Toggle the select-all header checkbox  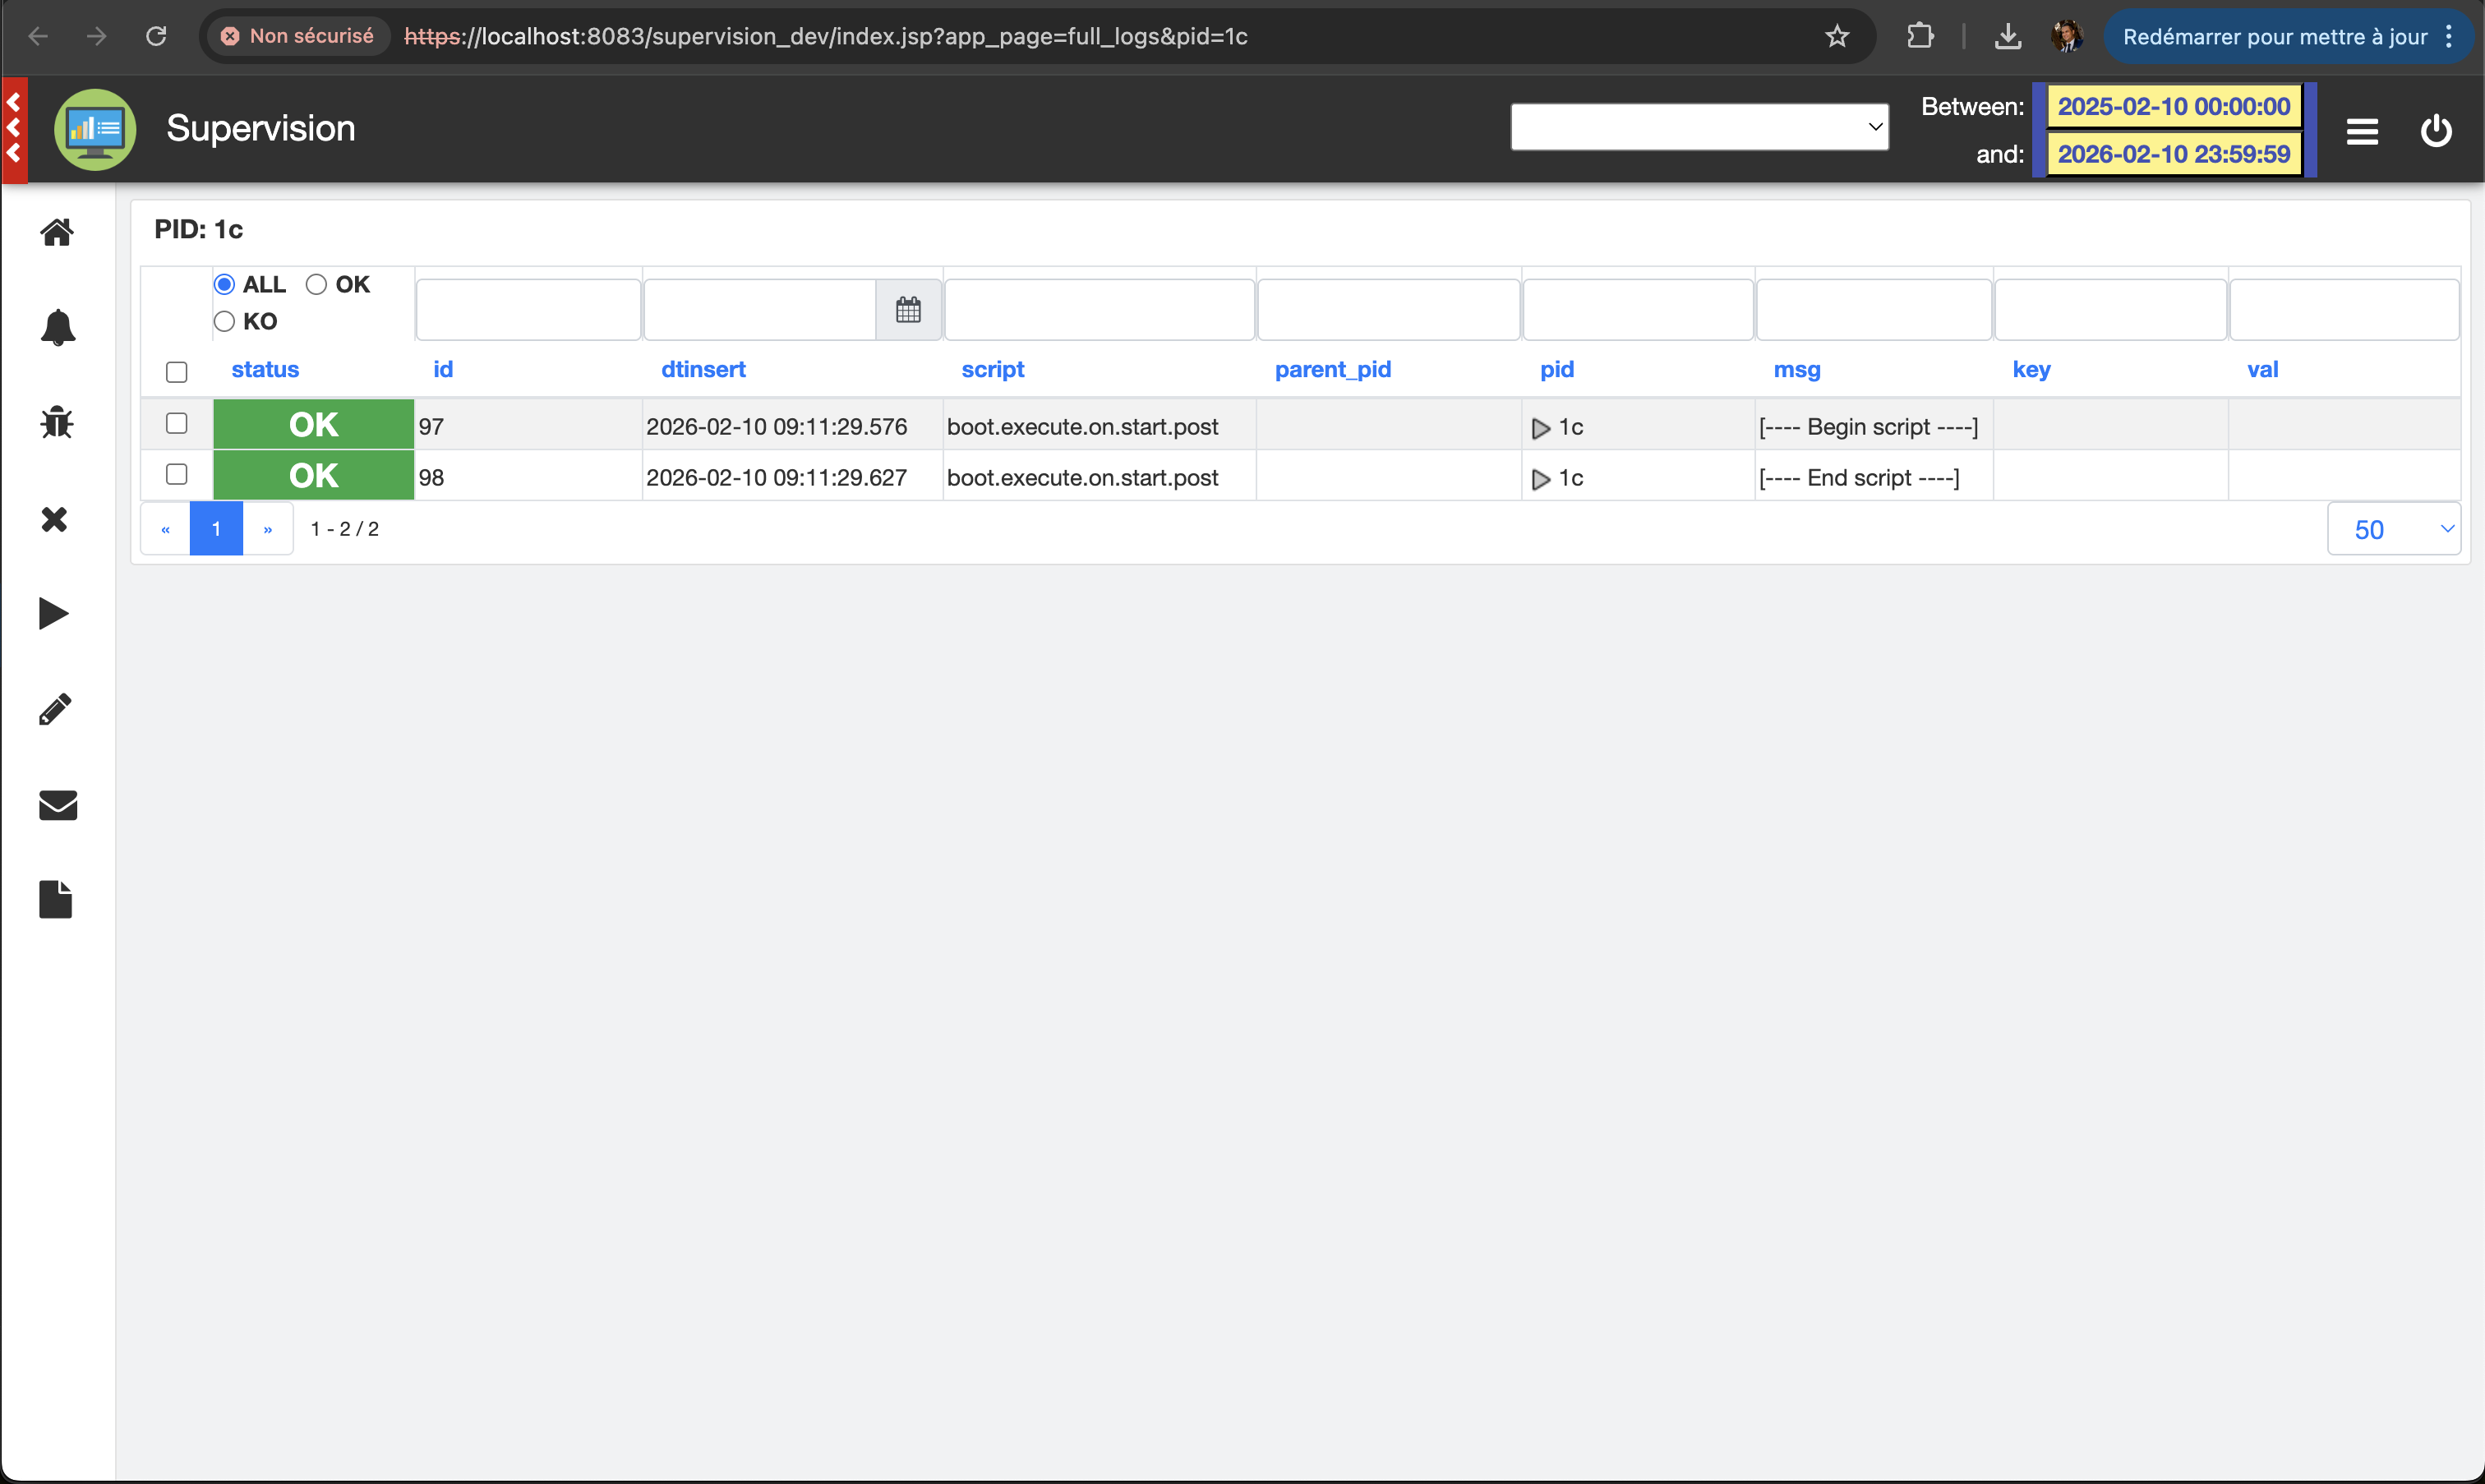176,372
